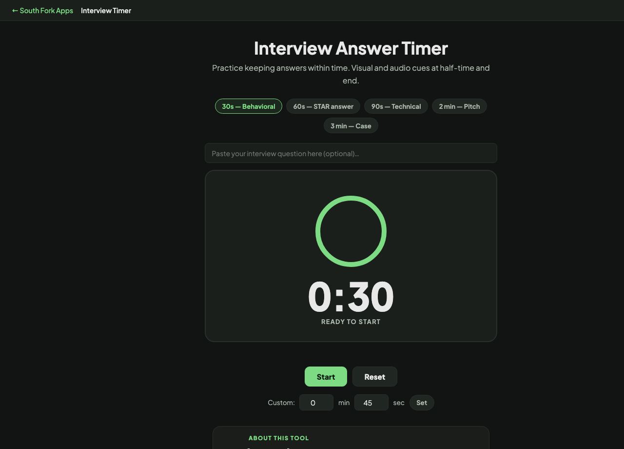Click the green circular progress ring

click(351, 231)
